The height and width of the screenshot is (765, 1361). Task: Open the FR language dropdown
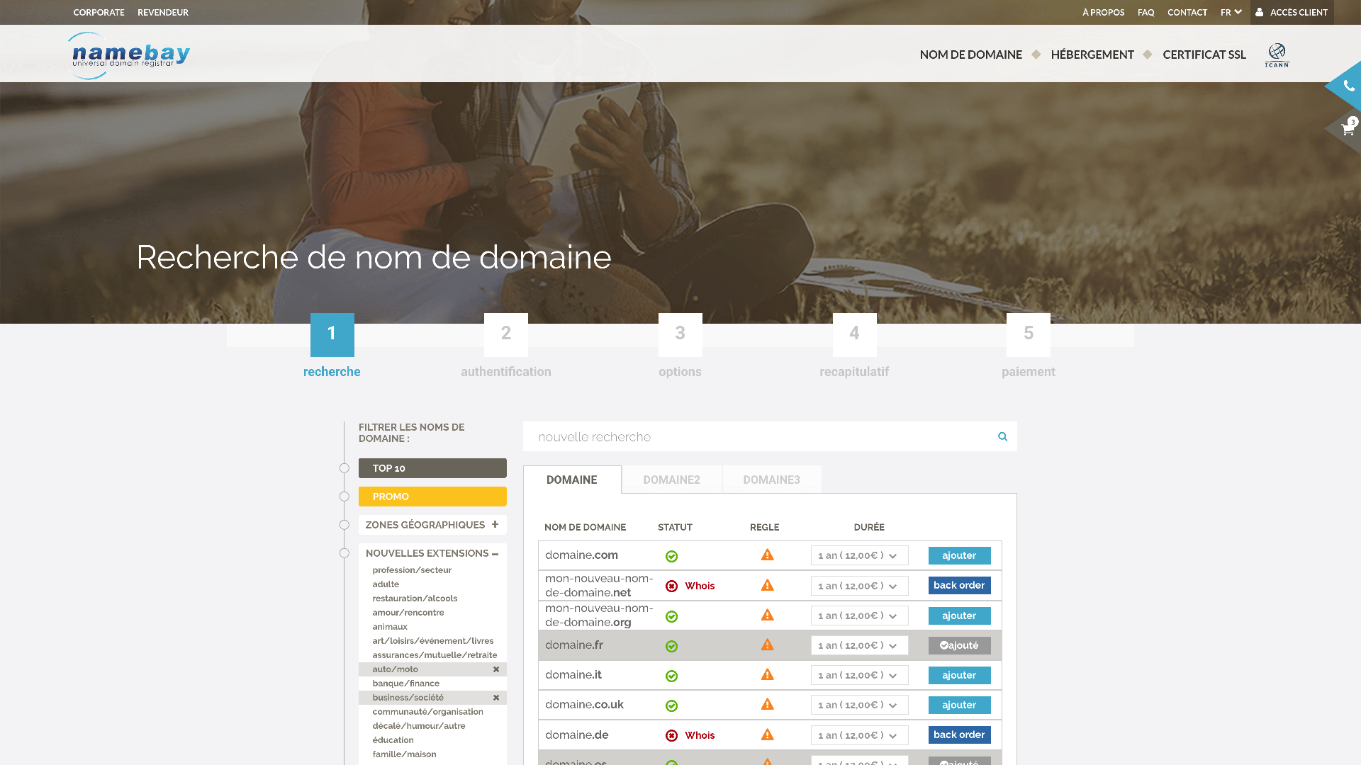tap(1231, 12)
